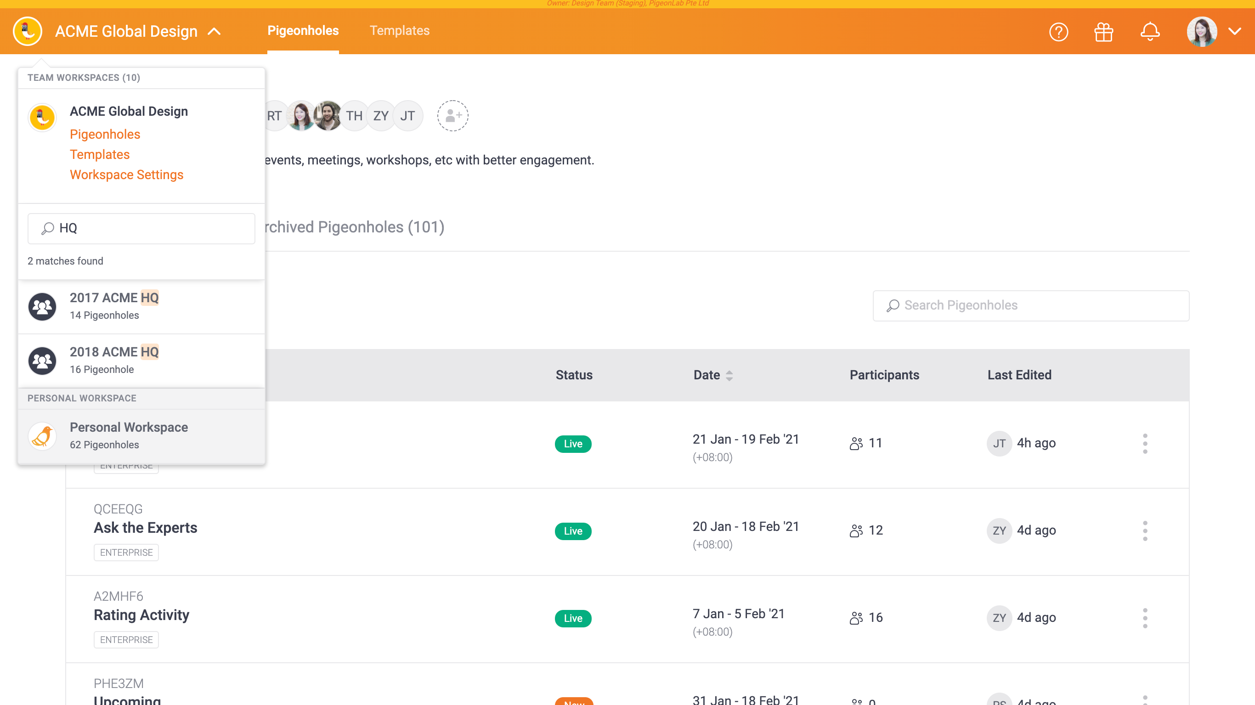Click the Search Pigeonholes magnifier icon
Viewport: 1255px width, 705px height.
click(893, 305)
